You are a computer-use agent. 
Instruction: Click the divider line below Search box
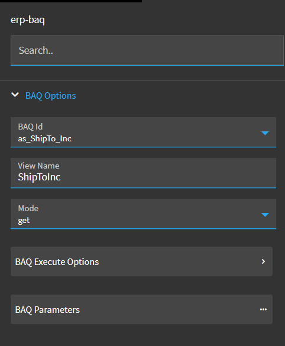(142, 80)
